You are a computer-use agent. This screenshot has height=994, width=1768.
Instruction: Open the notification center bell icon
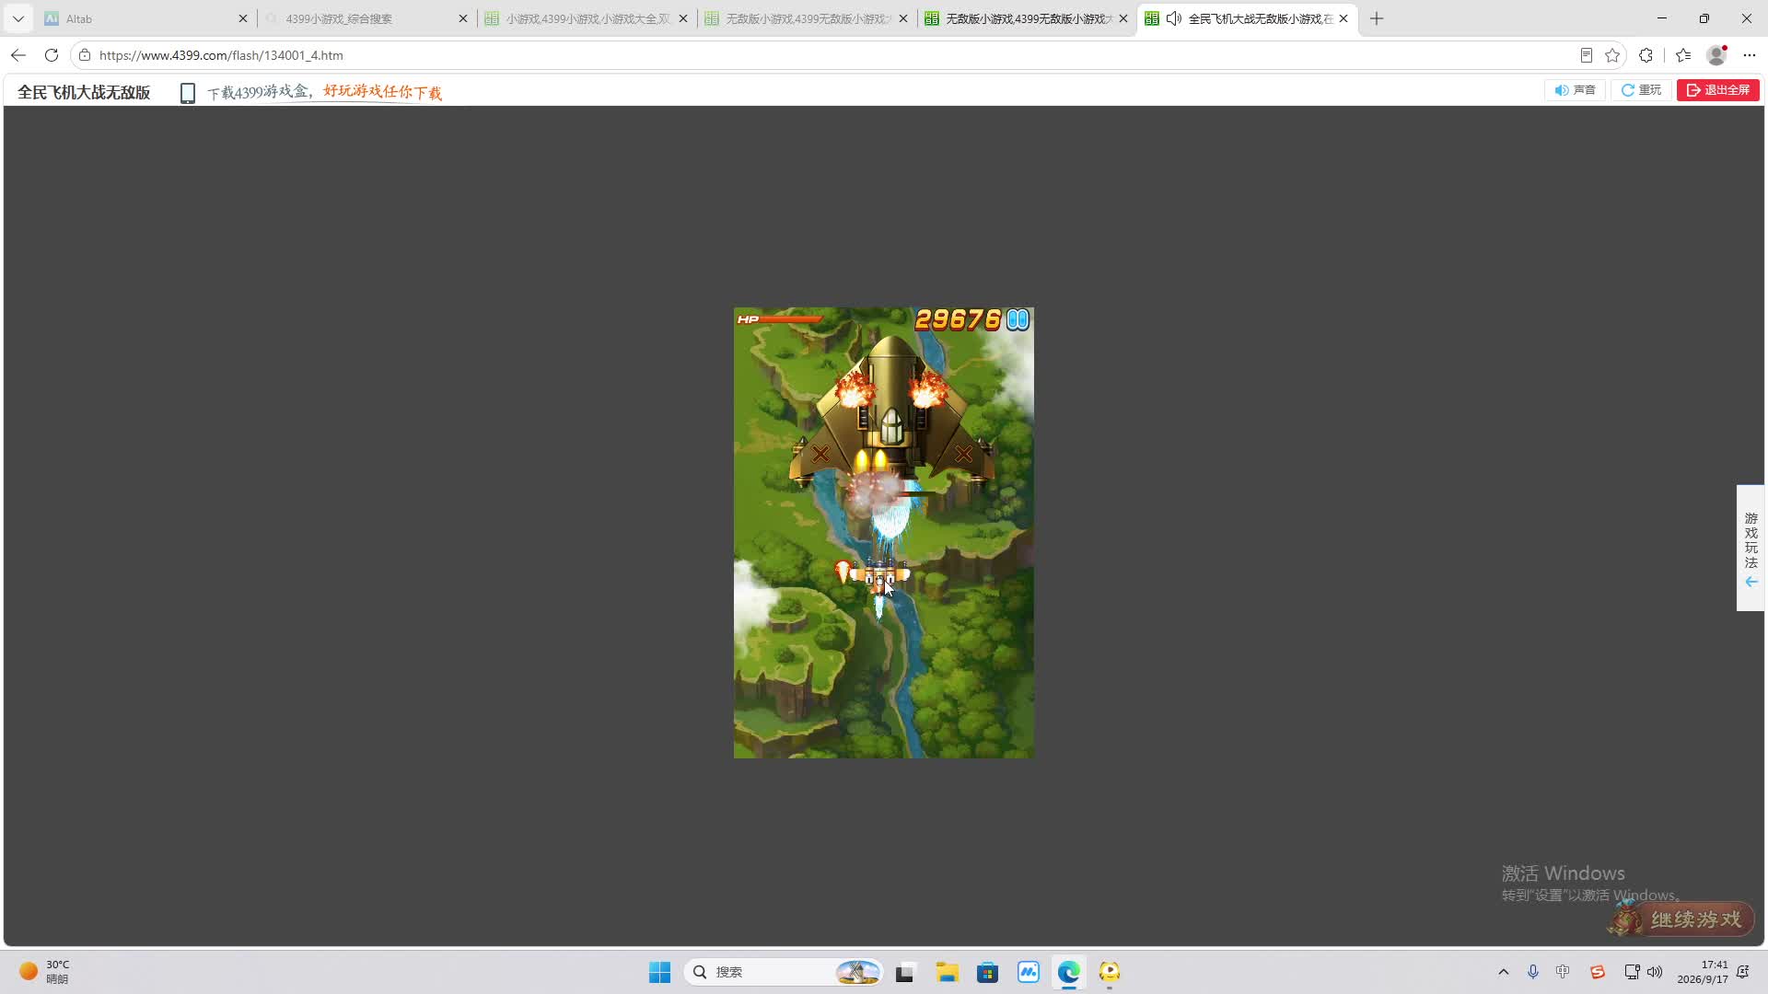(x=1743, y=972)
